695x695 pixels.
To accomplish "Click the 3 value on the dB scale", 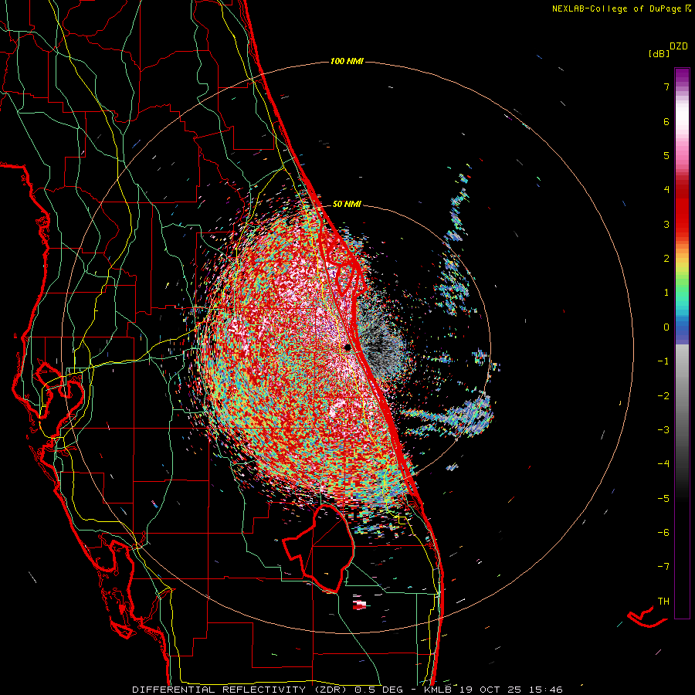I will pyautogui.click(x=666, y=224).
